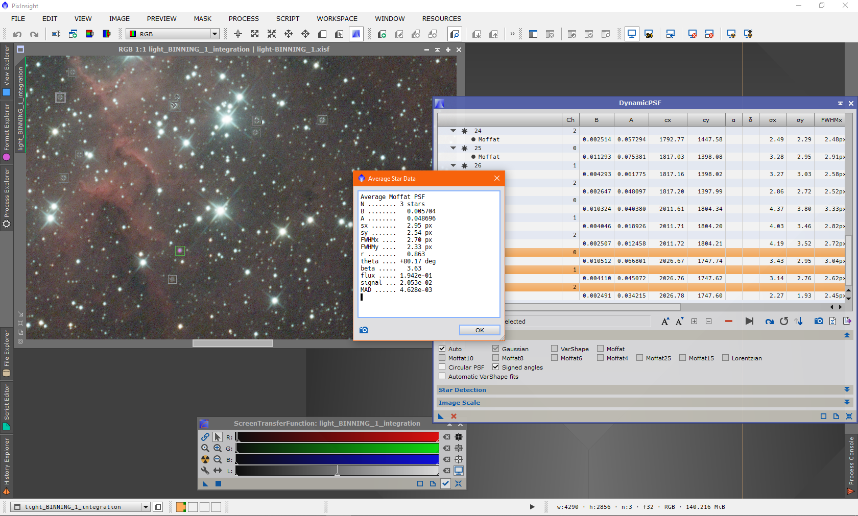858x516 pixels.
Task: Export PSF data to file icon
Action: pos(847,321)
